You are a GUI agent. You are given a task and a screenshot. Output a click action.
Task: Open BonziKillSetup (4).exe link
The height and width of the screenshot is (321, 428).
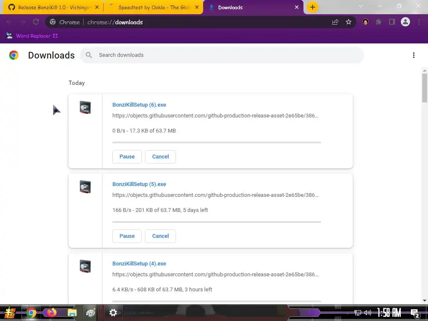(x=139, y=264)
